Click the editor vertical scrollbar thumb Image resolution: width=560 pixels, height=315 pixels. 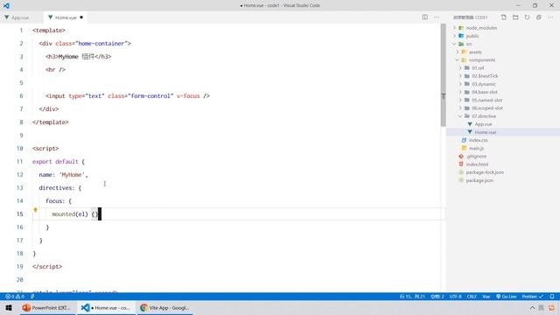(x=444, y=75)
